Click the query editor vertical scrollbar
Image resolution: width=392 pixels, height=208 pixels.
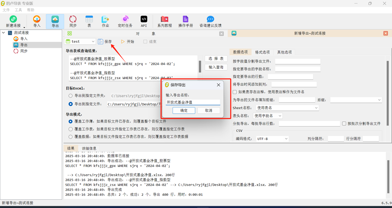[200, 67]
